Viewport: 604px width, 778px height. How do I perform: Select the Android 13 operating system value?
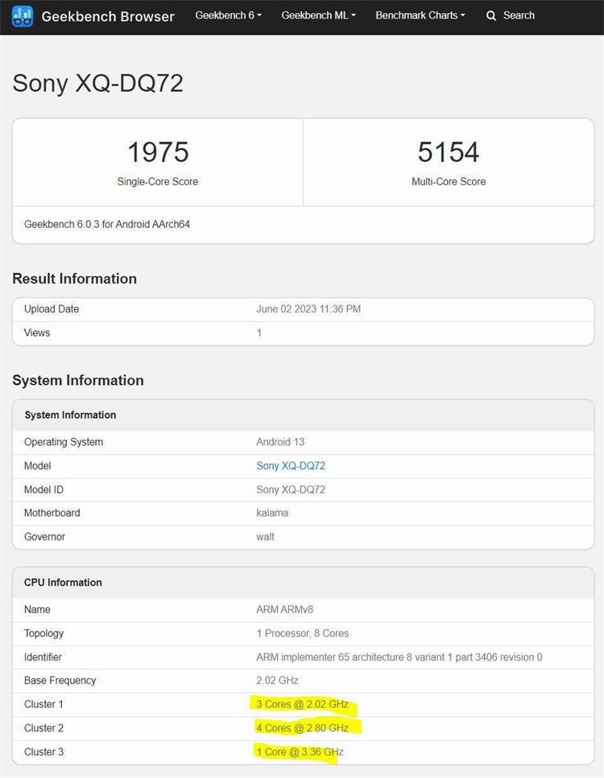pos(280,442)
